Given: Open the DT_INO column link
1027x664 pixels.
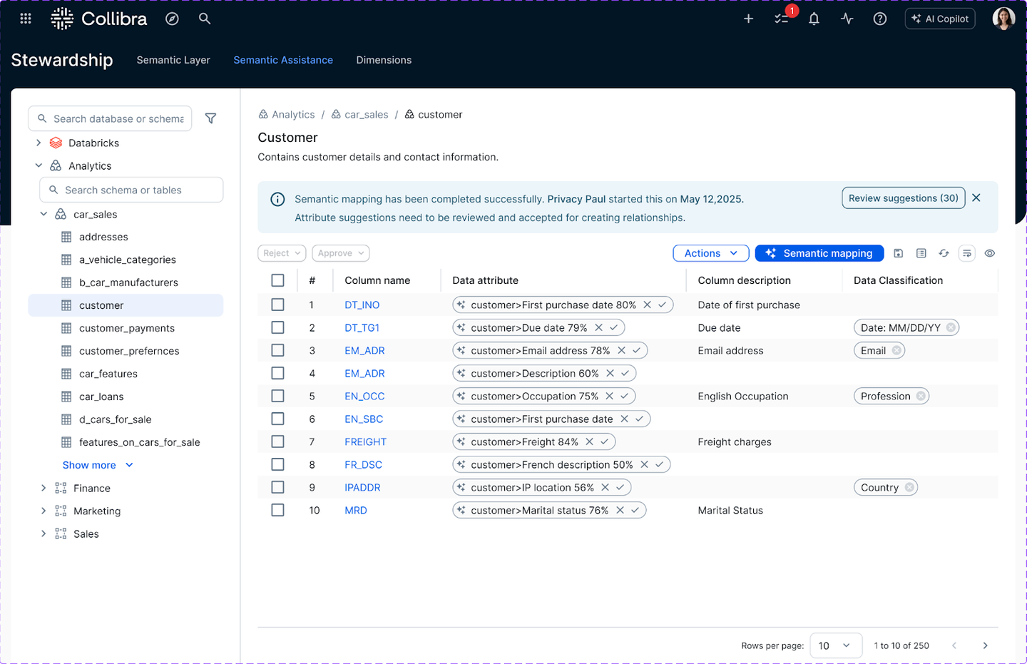Looking at the screenshot, I should pyautogui.click(x=362, y=305).
